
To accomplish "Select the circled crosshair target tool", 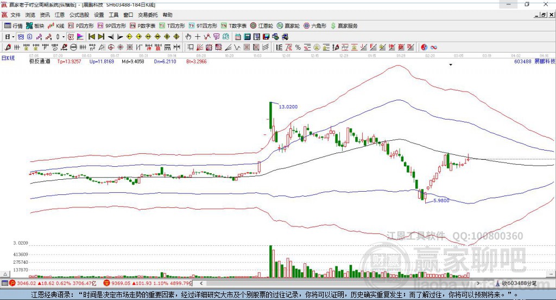I will point(111,47).
